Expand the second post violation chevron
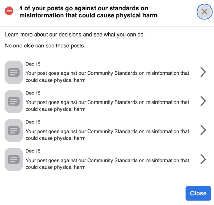214x205 pixels. pyautogui.click(x=203, y=101)
